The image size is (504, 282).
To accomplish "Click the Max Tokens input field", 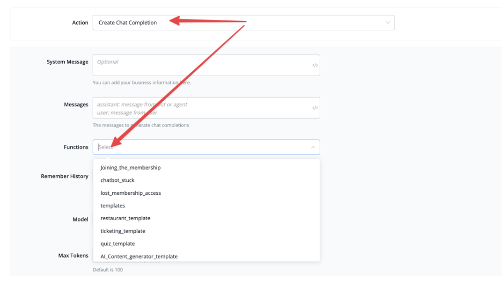I will click(x=126, y=256).
